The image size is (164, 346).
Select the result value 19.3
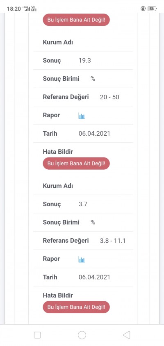click(x=85, y=61)
